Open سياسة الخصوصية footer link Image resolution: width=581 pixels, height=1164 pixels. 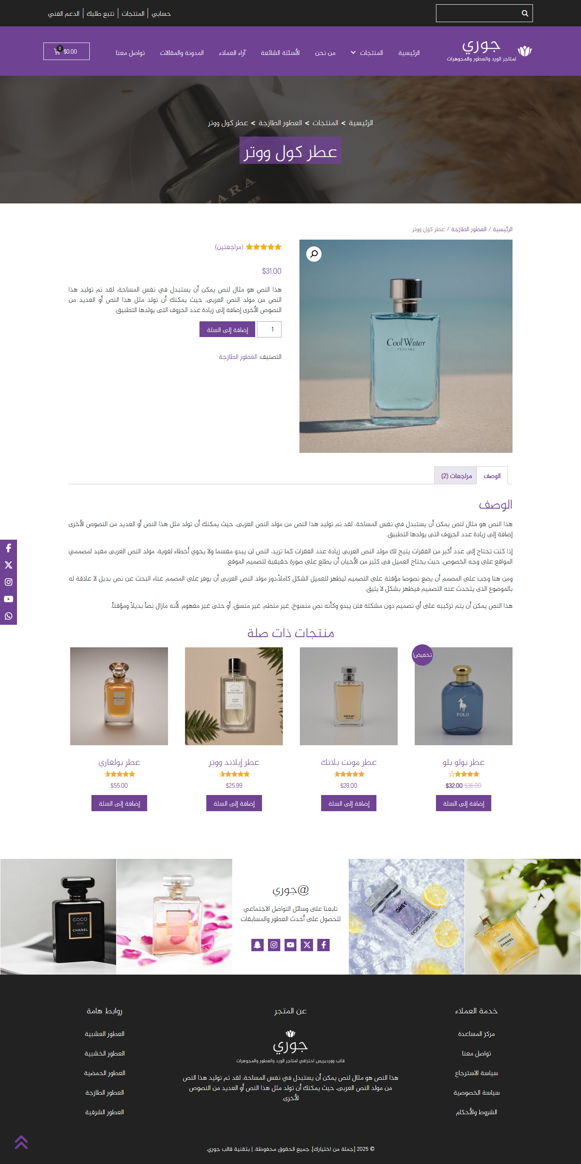pos(476,1093)
